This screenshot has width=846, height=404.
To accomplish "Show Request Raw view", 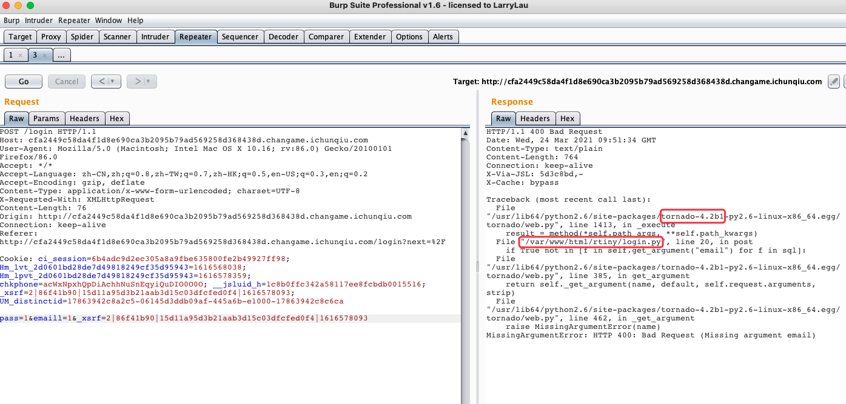I will tap(16, 119).
